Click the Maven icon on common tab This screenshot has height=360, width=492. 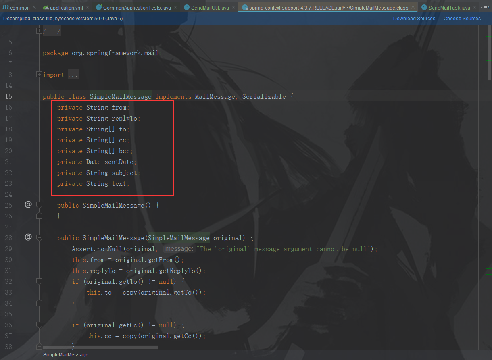6,8
